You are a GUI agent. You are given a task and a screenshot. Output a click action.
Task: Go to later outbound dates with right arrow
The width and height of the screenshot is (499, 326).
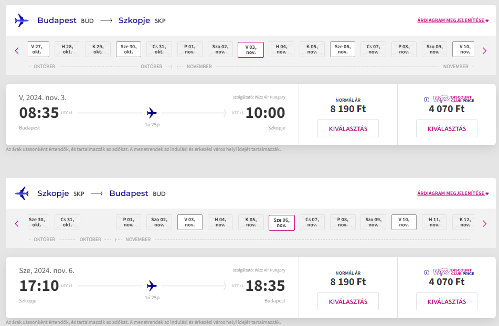coord(484,50)
